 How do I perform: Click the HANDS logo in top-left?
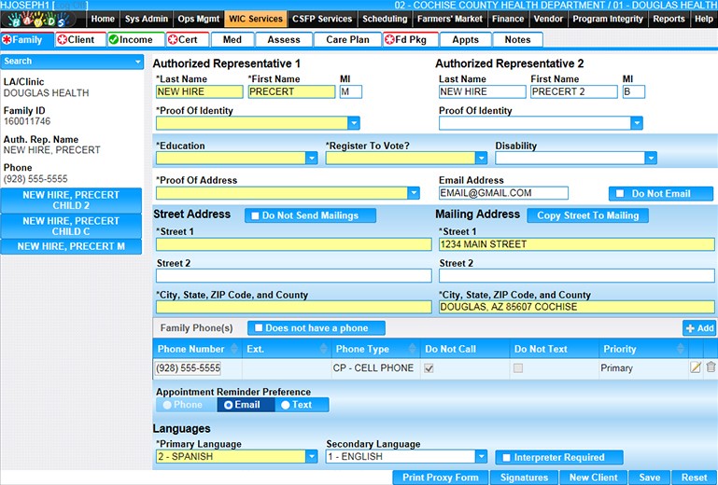37,19
